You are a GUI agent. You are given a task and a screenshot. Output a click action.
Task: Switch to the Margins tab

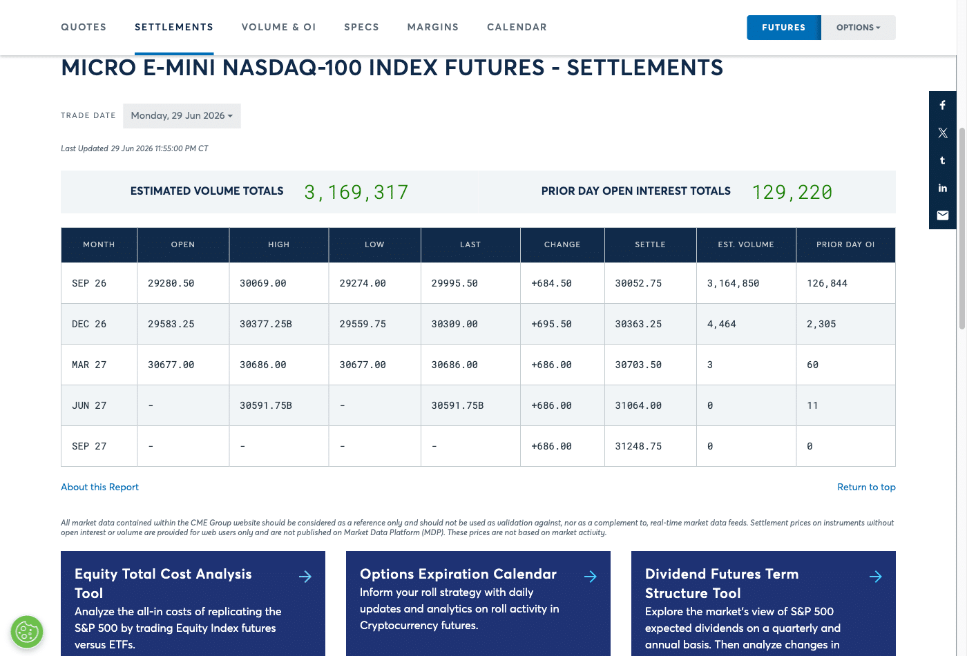(x=433, y=27)
